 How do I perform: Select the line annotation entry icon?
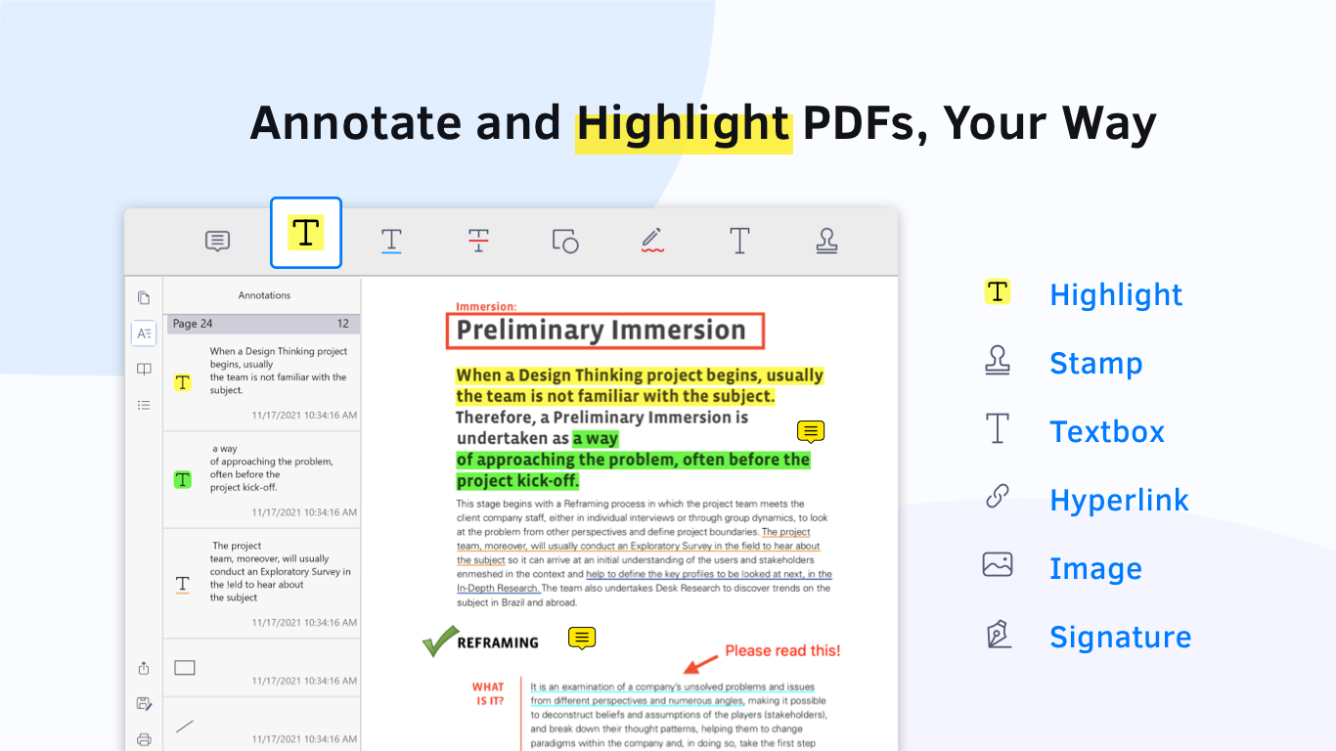185,727
